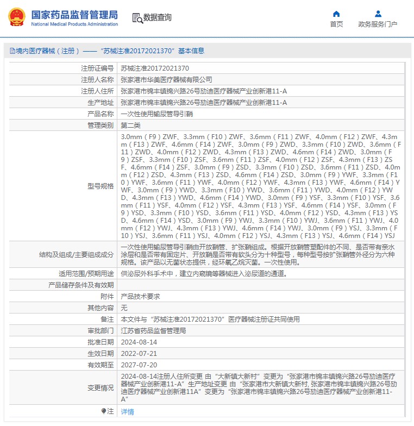Click the 产品名称 label

pyautogui.click(x=101, y=114)
